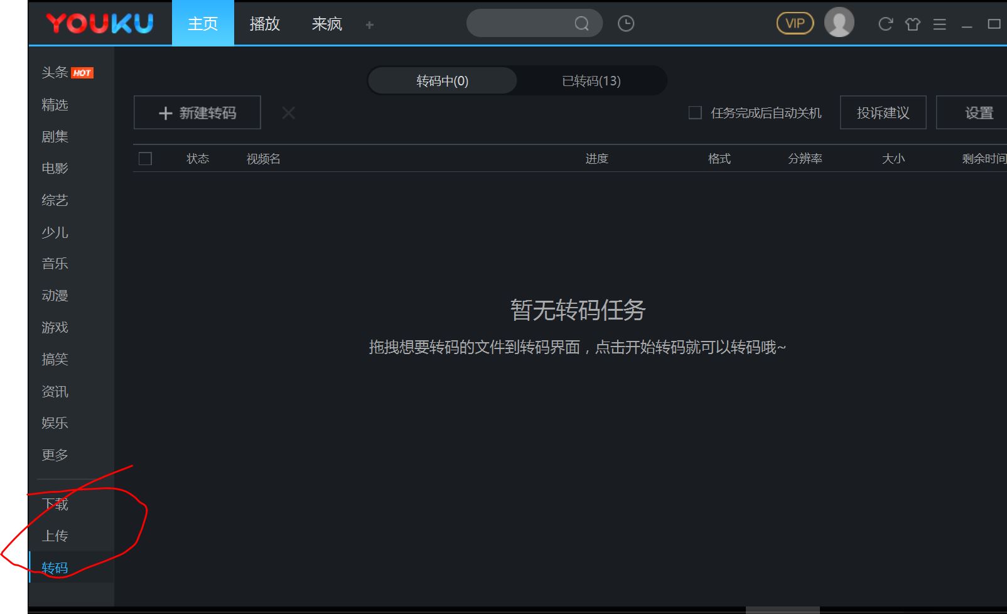
Task: Click the 分辨率 column header
Action: pyautogui.click(x=805, y=159)
